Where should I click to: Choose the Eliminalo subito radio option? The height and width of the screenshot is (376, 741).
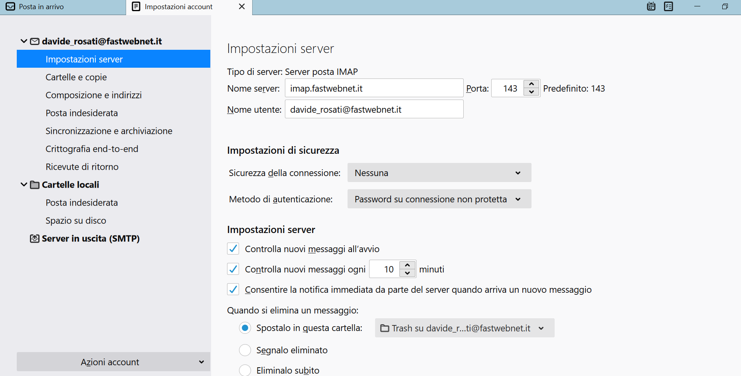coord(245,370)
